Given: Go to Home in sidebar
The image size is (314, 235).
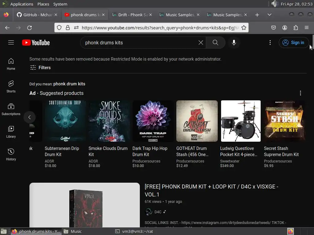Looking at the screenshot, I should [11, 64].
